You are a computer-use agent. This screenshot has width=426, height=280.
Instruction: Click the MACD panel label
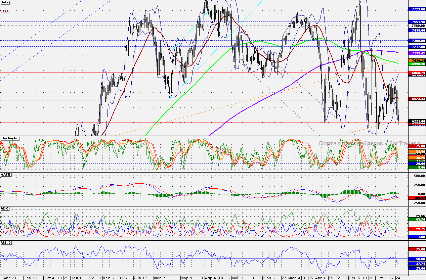pyautogui.click(x=5, y=175)
